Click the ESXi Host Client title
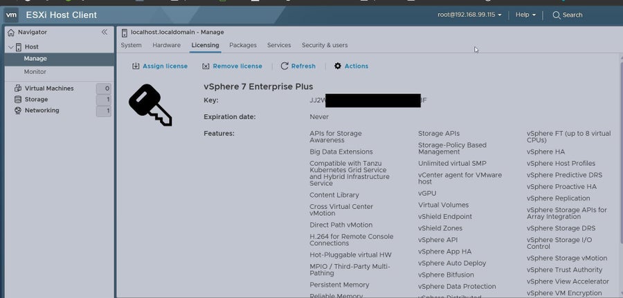This screenshot has height=298, width=623. 61,15
